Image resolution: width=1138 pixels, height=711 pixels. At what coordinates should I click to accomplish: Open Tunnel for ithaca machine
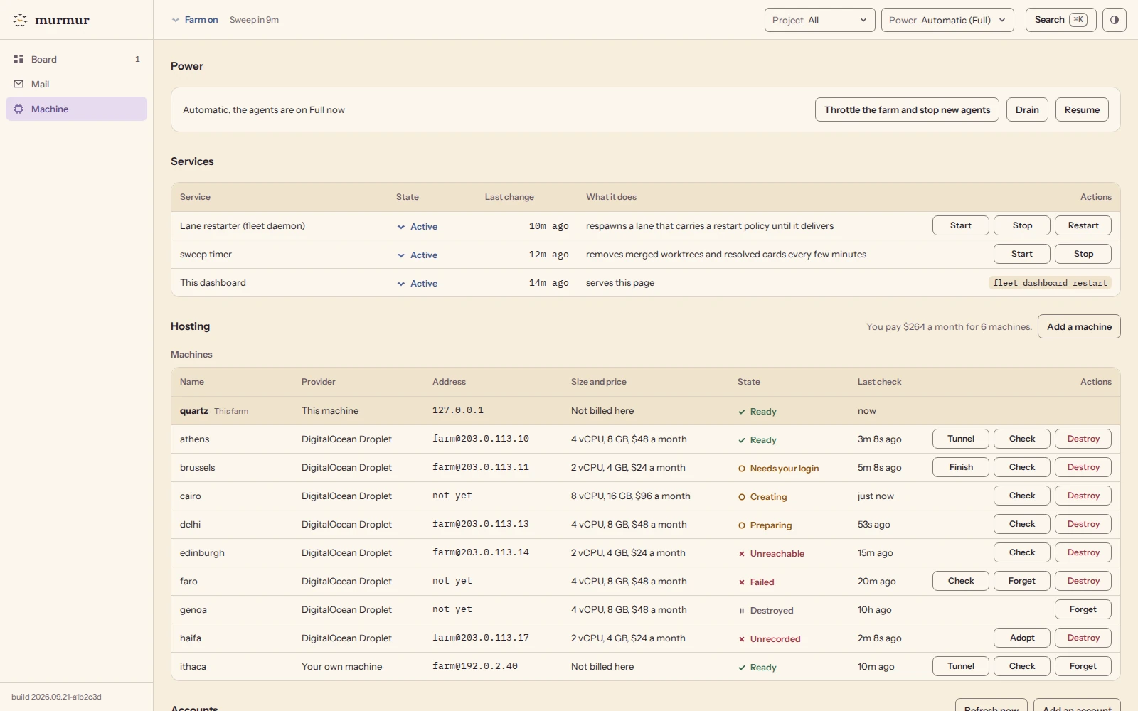(961, 666)
